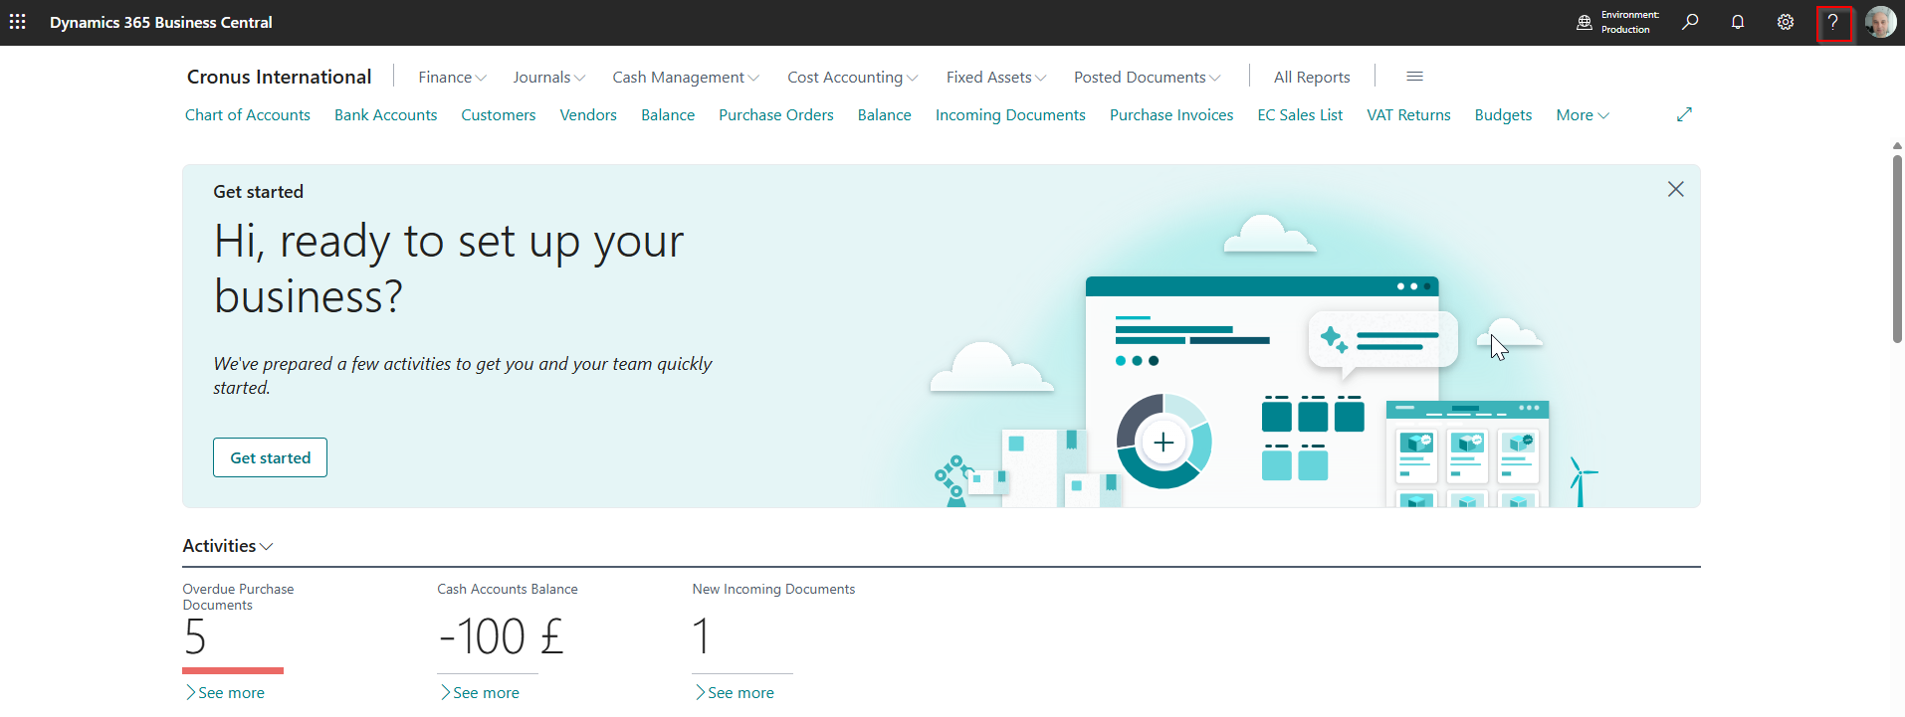Click Dynamics 365 Business Central title
This screenshot has width=1905, height=717.
[x=161, y=22]
